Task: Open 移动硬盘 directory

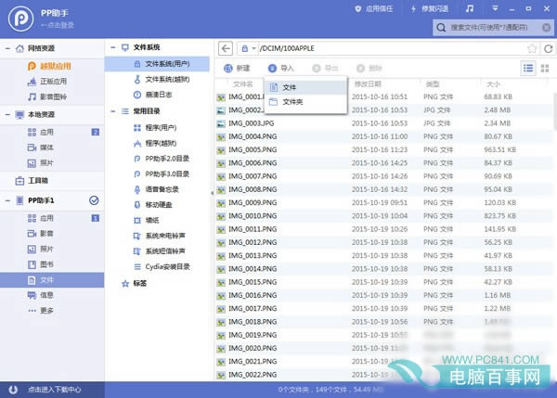Action: coord(153,204)
